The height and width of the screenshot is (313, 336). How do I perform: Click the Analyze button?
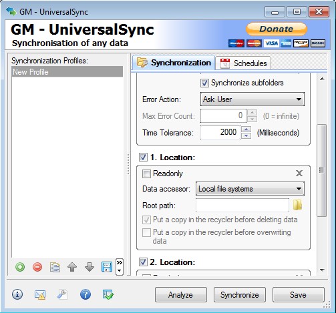point(181,295)
